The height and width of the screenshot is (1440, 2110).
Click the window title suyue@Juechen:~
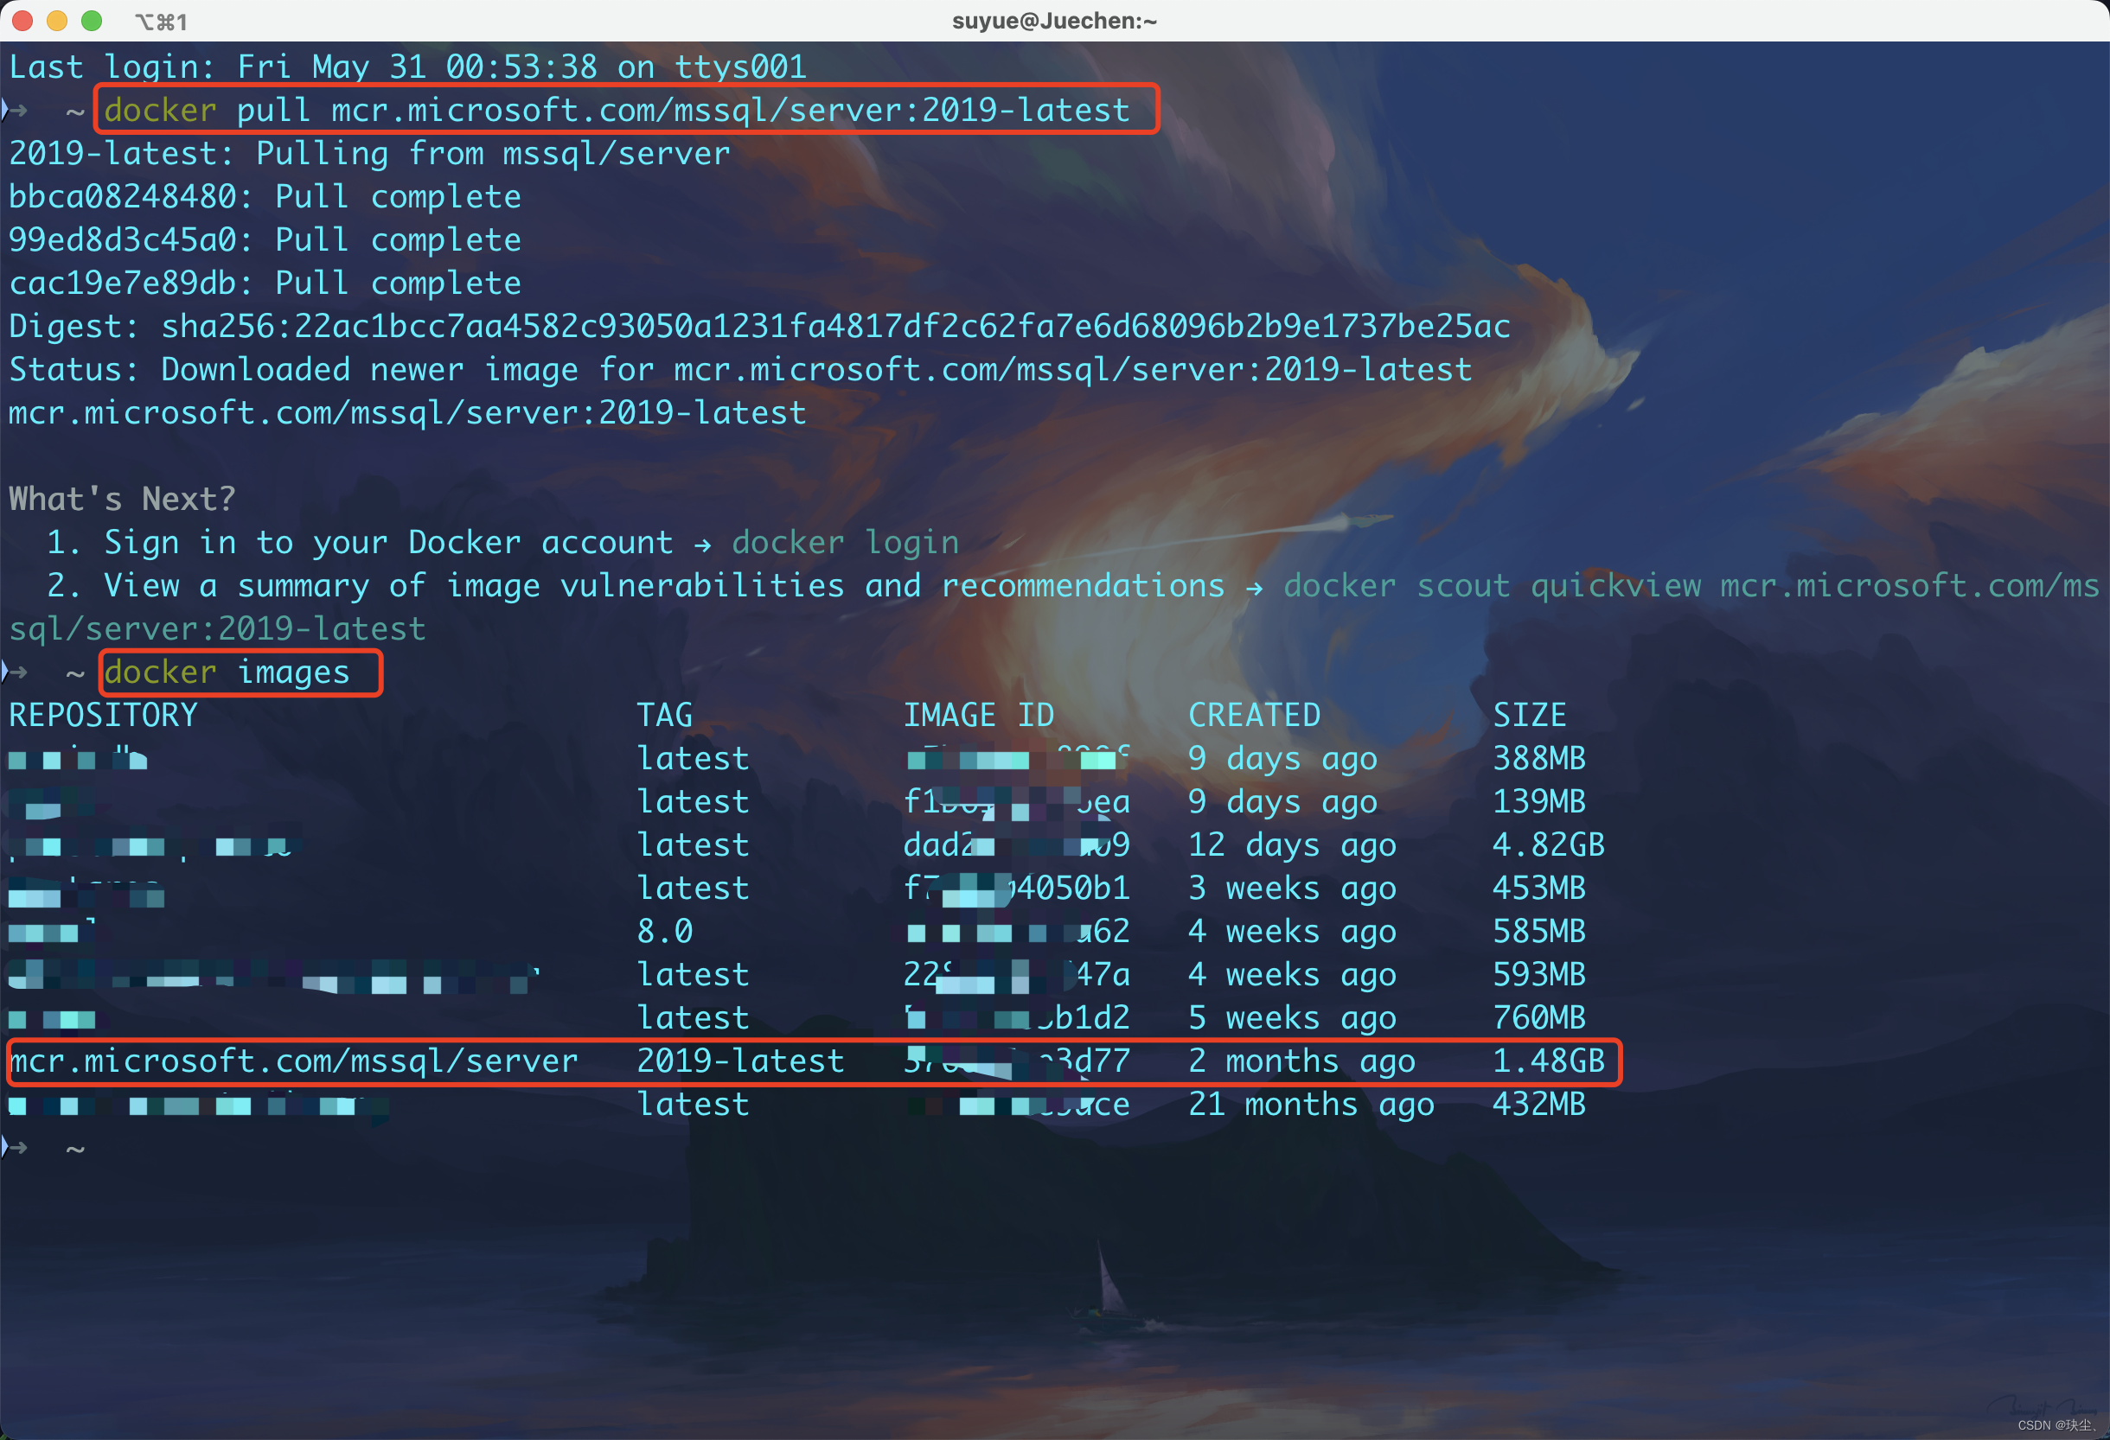1054,20
